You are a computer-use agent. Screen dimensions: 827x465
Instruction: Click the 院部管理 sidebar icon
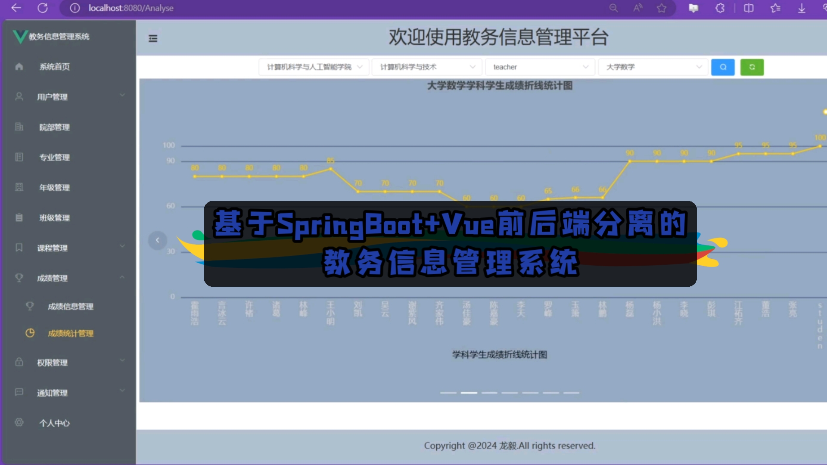[x=18, y=127]
